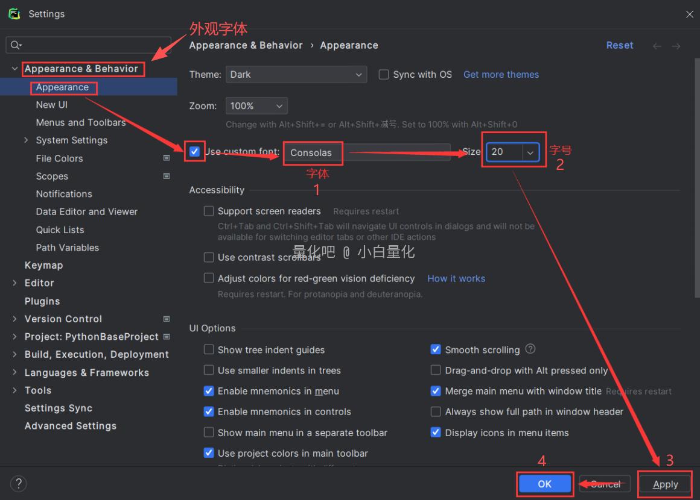700x500 pixels.
Task: Click the help question mark icon
Action: click(x=18, y=483)
